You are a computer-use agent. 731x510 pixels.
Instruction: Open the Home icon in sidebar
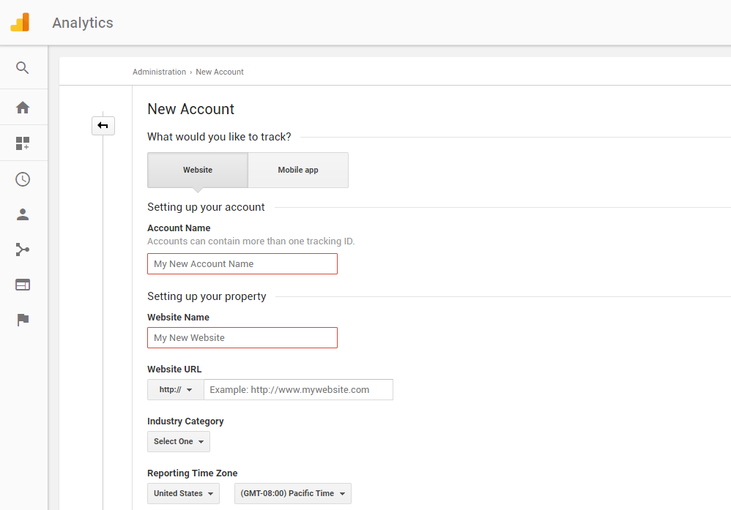tap(23, 108)
